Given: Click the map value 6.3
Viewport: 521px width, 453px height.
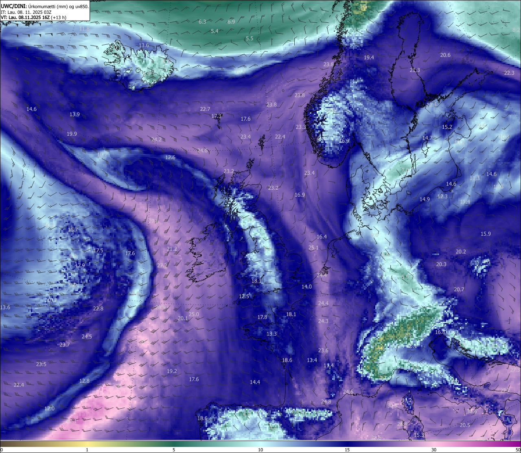Looking at the screenshot, I should click(x=202, y=22).
